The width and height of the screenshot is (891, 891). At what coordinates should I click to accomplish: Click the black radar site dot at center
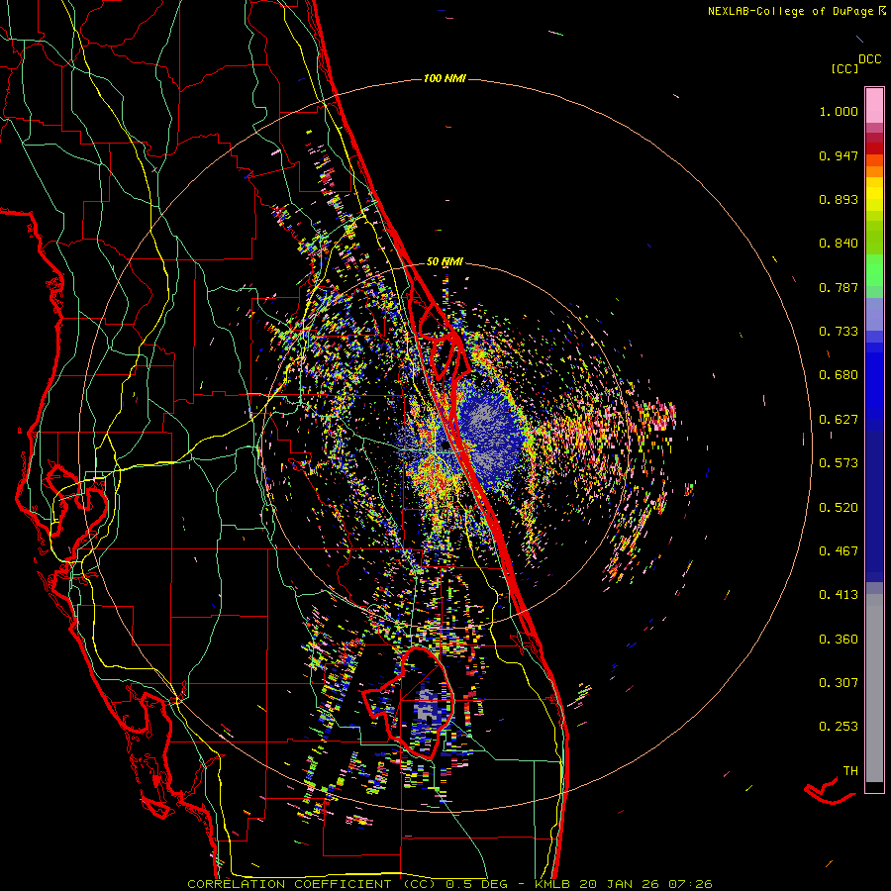[445, 446]
